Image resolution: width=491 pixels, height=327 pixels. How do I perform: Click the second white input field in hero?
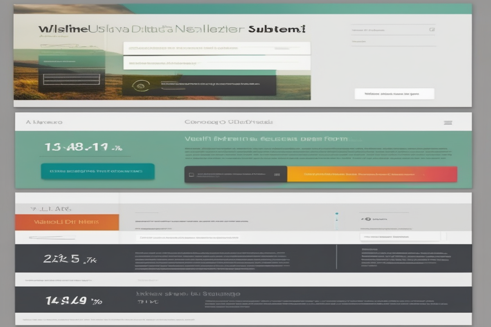(x=216, y=63)
